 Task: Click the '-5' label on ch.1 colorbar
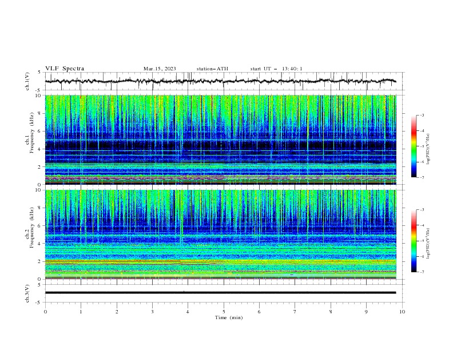pyautogui.click(x=422, y=146)
